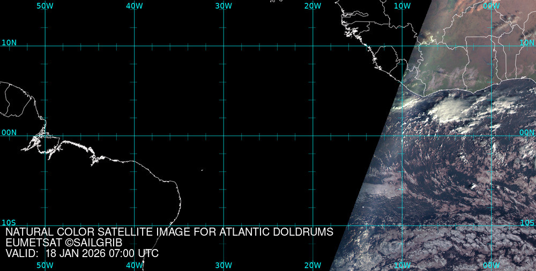This screenshot has height=271, width=536.
Task: Select the top 30W longitude label
Action: coord(224,6)
